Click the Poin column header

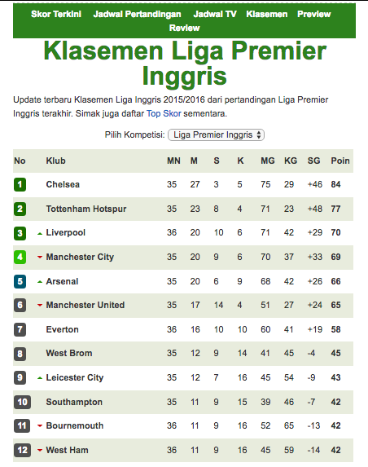pyautogui.click(x=340, y=161)
